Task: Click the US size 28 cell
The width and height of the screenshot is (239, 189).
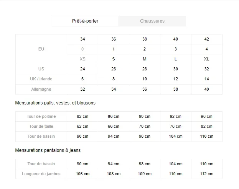Action: tap(145, 69)
